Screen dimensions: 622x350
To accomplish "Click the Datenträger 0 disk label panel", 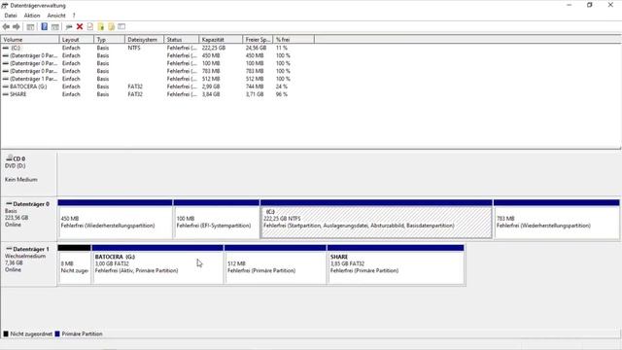I will point(28,219).
